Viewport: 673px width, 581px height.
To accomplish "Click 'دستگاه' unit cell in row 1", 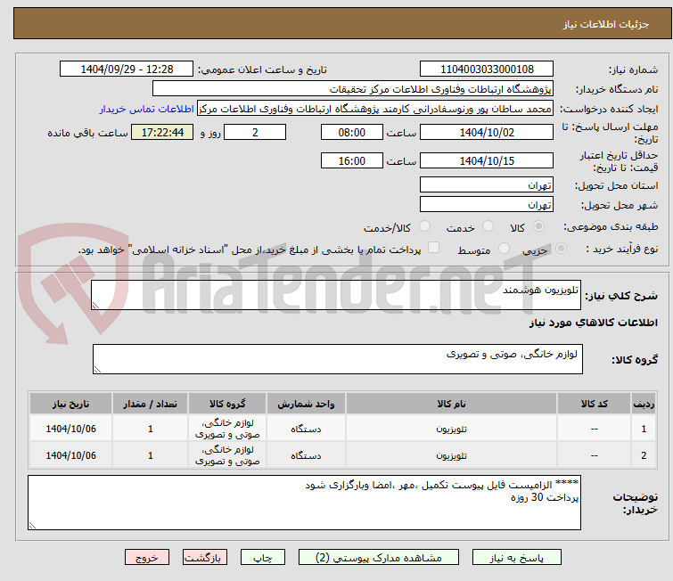I will click(x=306, y=429).
